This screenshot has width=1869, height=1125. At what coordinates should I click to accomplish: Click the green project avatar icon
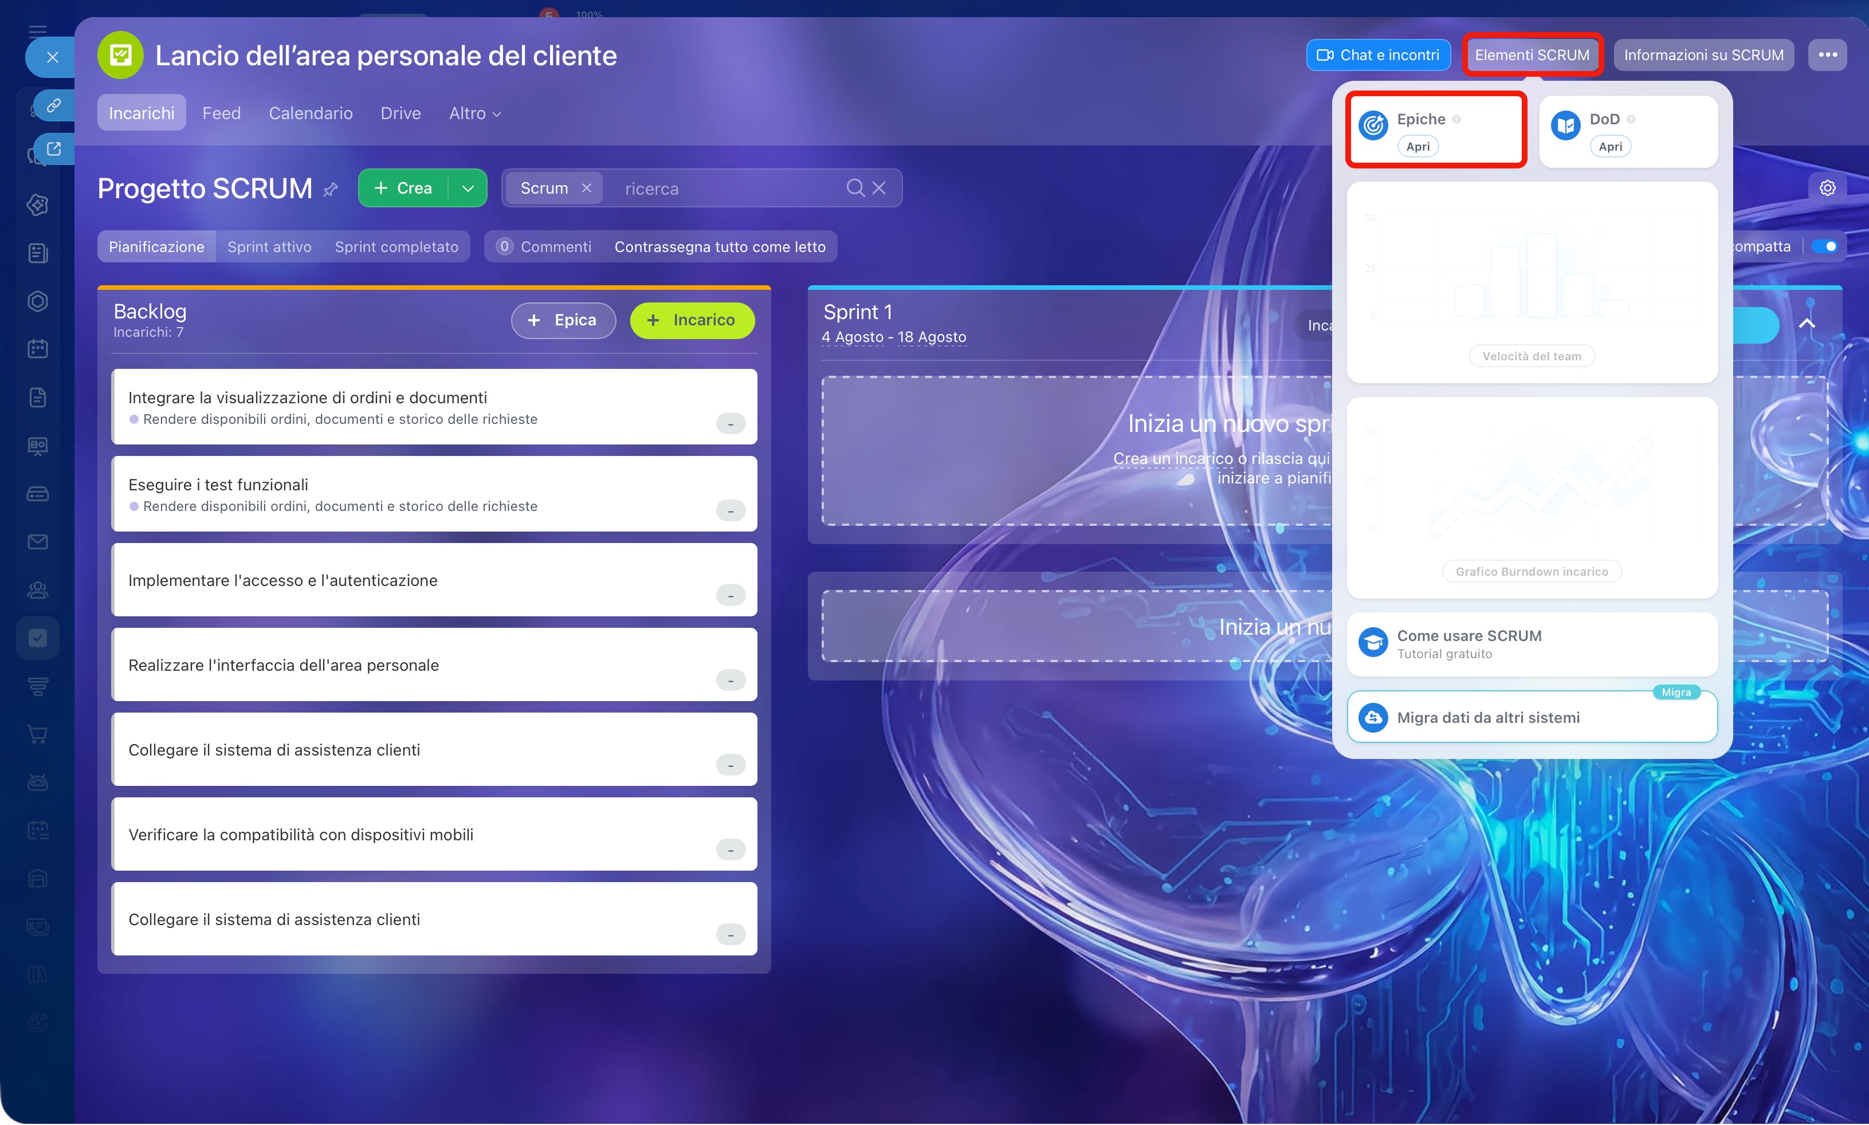point(120,56)
